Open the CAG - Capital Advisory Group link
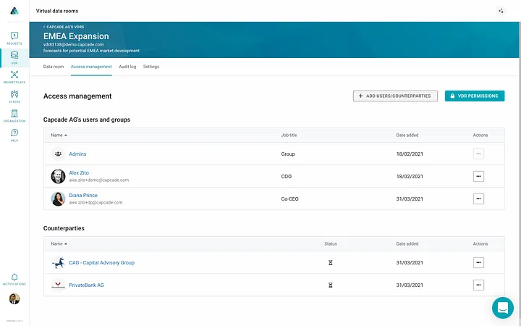 (x=102, y=263)
